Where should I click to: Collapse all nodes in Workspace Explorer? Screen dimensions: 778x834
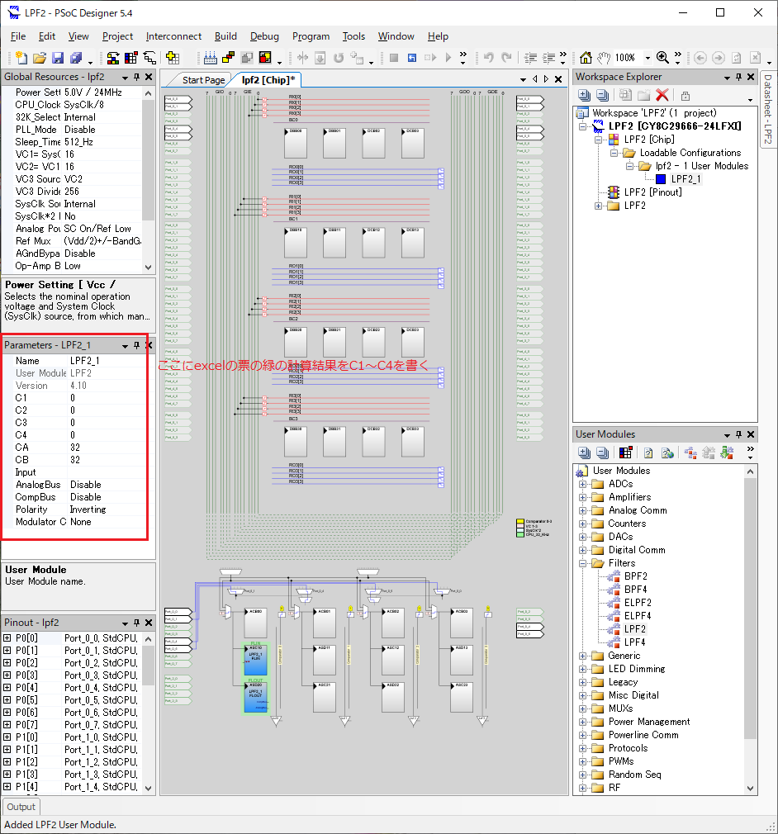coord(603,95)
